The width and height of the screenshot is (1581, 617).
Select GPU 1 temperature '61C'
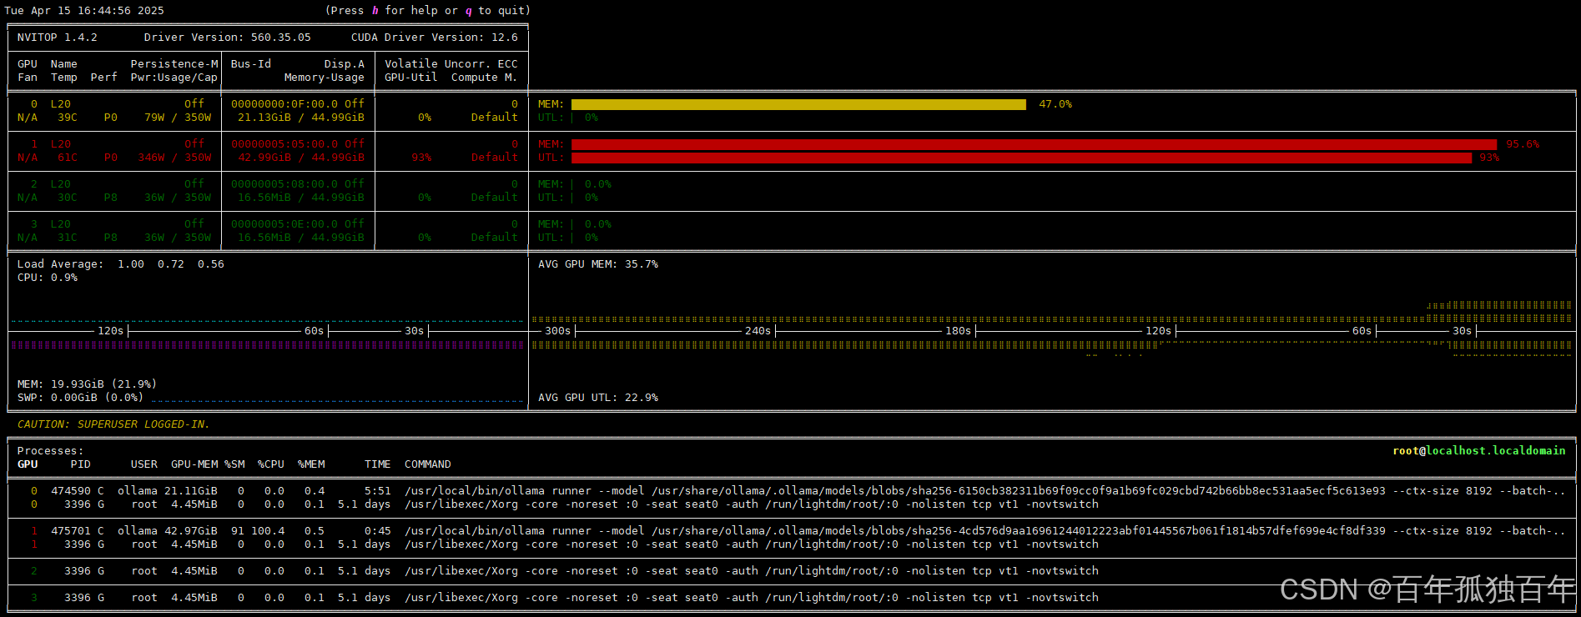pyautogui.click(x=68, y=158)
